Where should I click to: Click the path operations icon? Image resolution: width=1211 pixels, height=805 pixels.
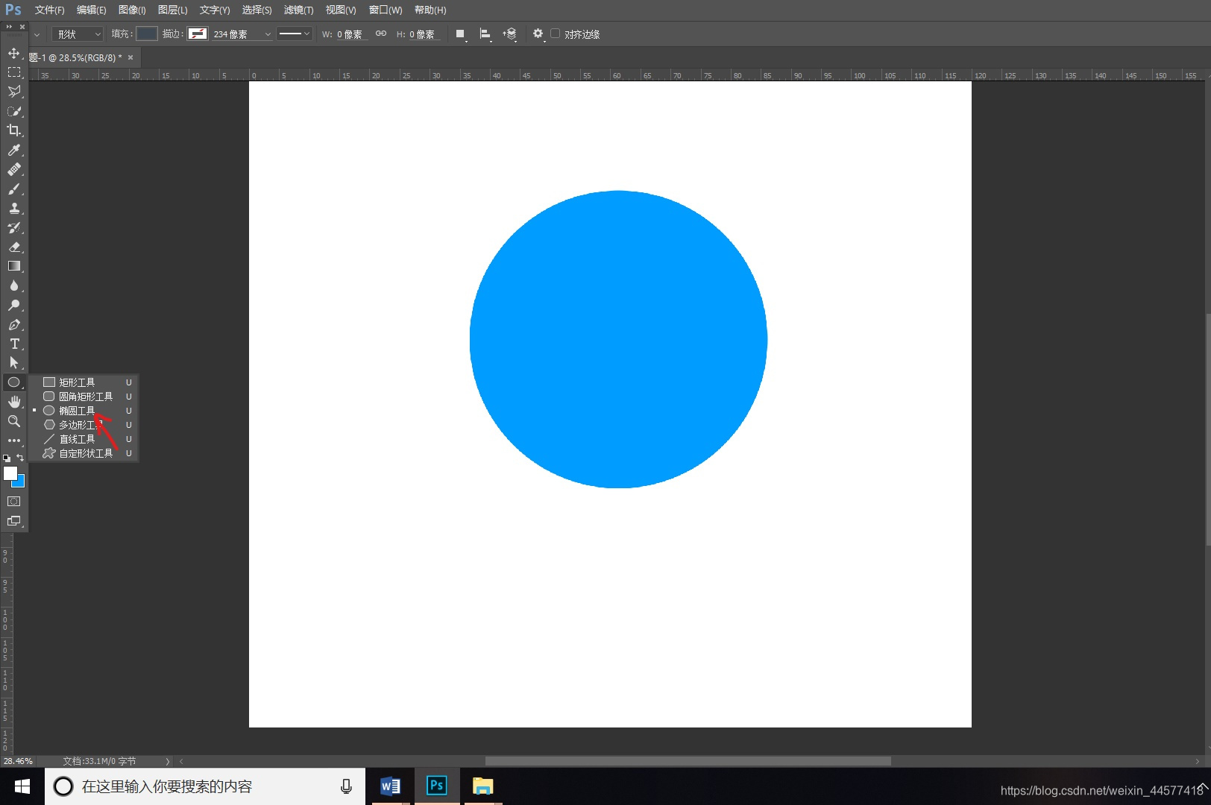461,34
